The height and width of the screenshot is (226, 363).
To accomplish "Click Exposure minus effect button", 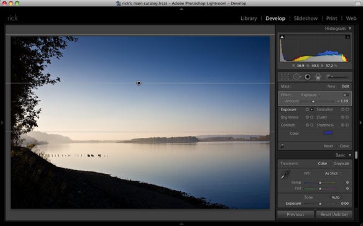I will tap(307, 109).
